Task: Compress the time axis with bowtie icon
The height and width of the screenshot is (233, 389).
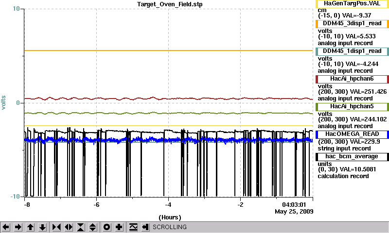Action: tap(56, 227)
